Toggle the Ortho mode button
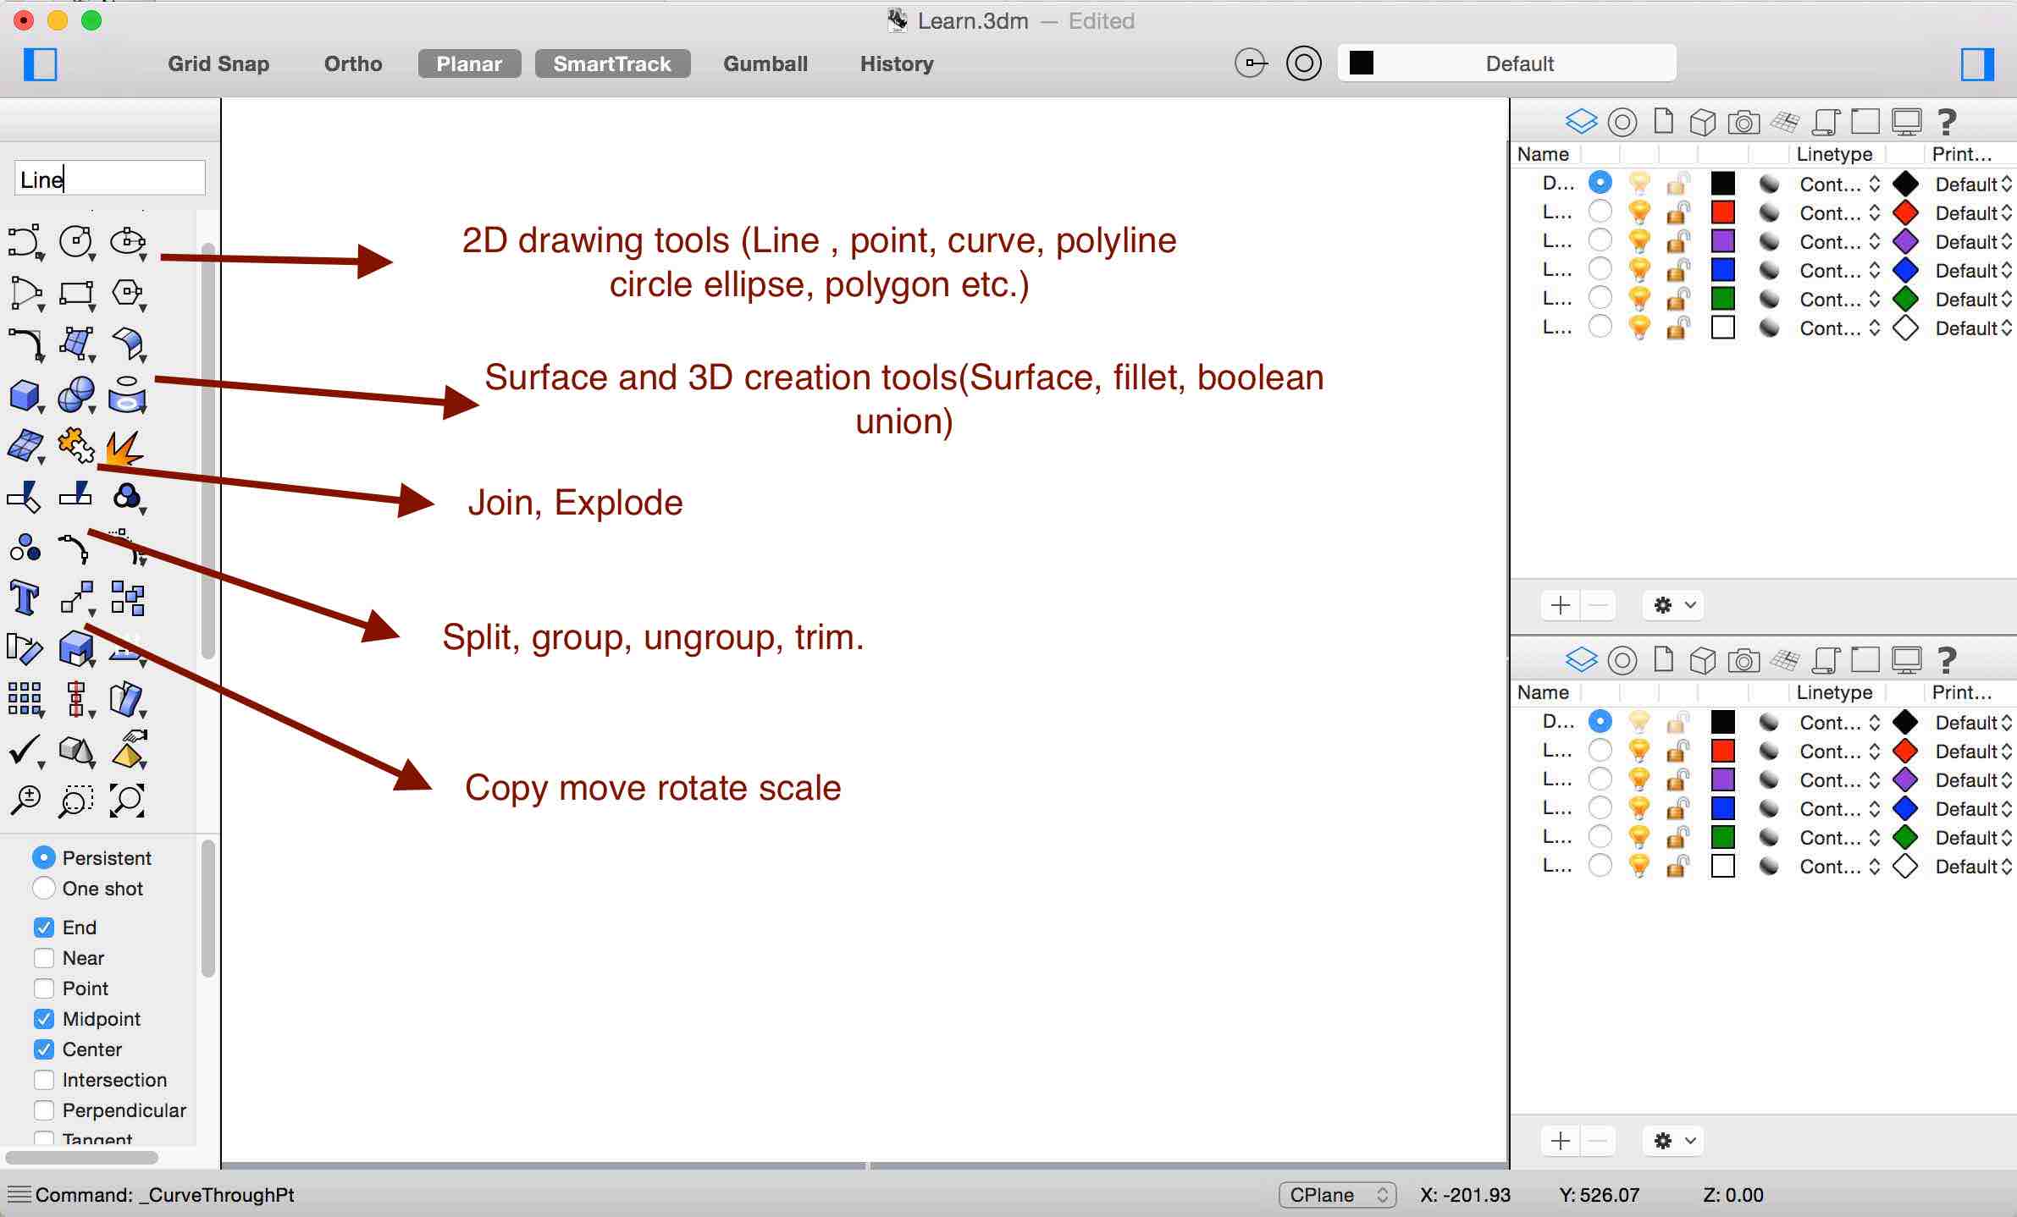2017x1217 pixels. click(353, 63)
